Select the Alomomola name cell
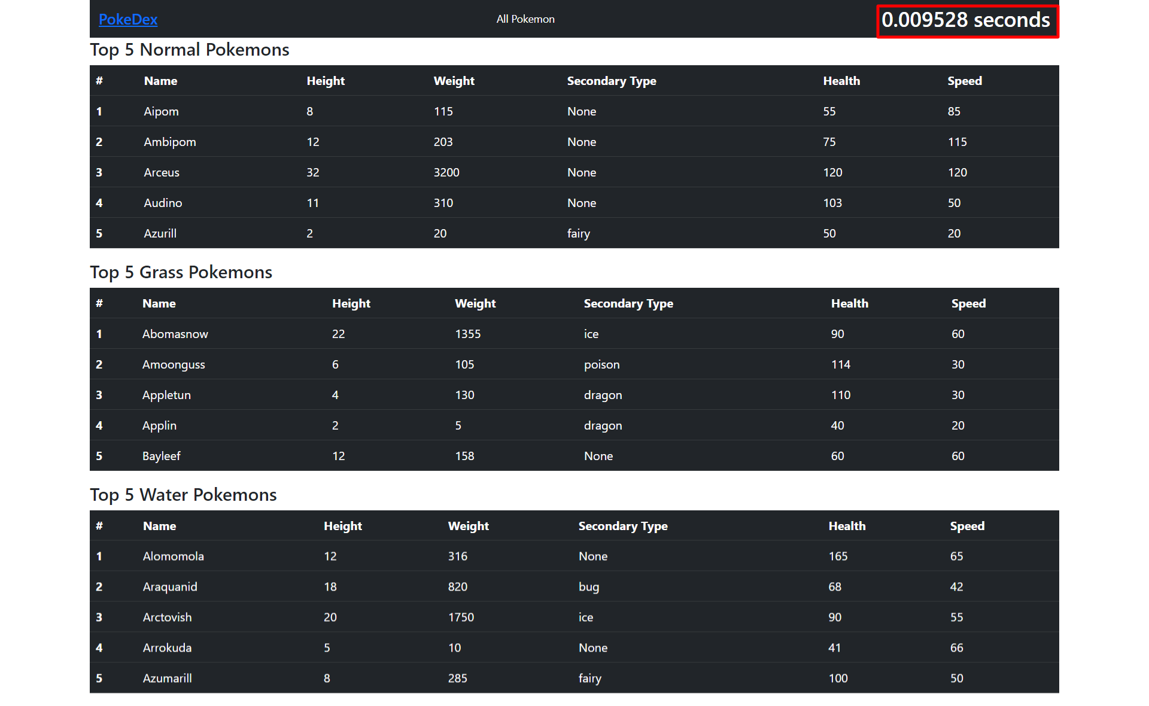1149x706 pixels. tap(173, 556)
